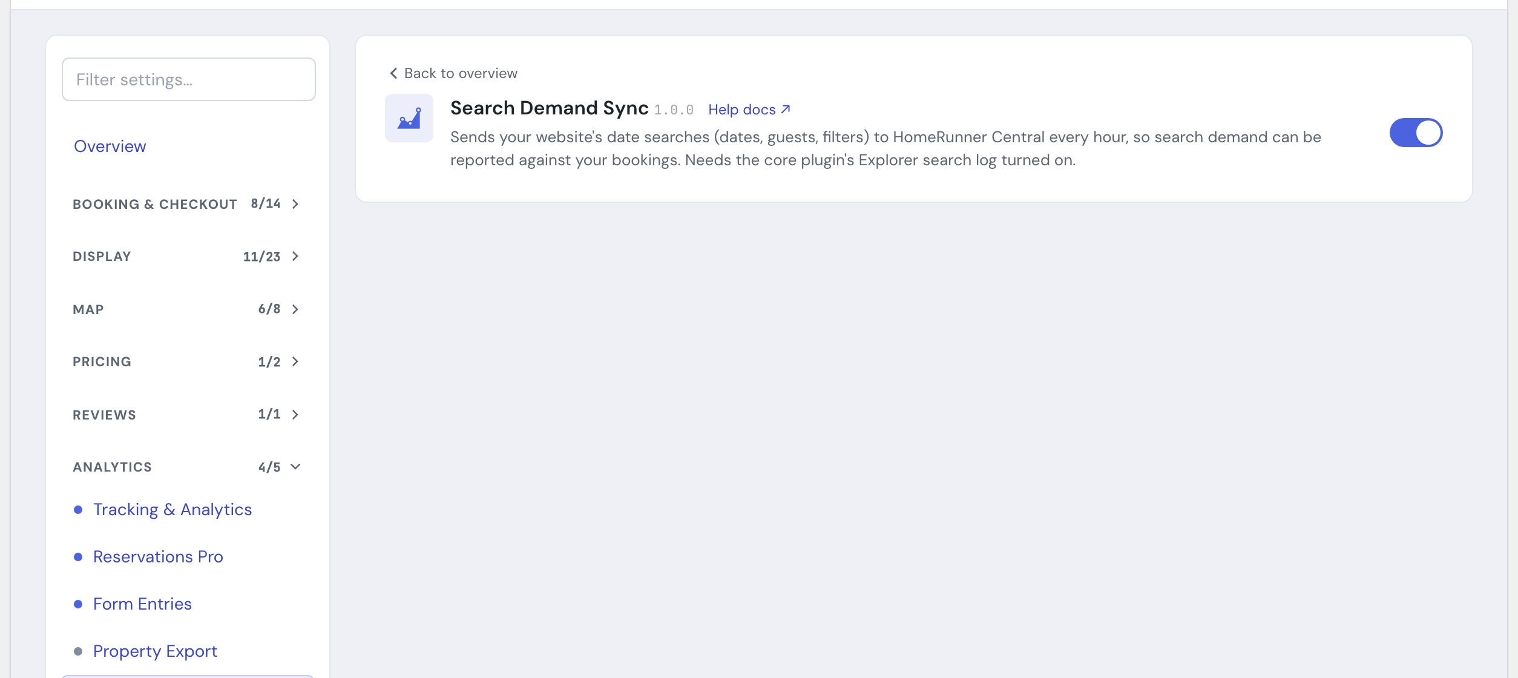This screenshot has height=678, width=1518.
Task: Disable the Search Demand Sync toggle
Action: click(1416, 133)
